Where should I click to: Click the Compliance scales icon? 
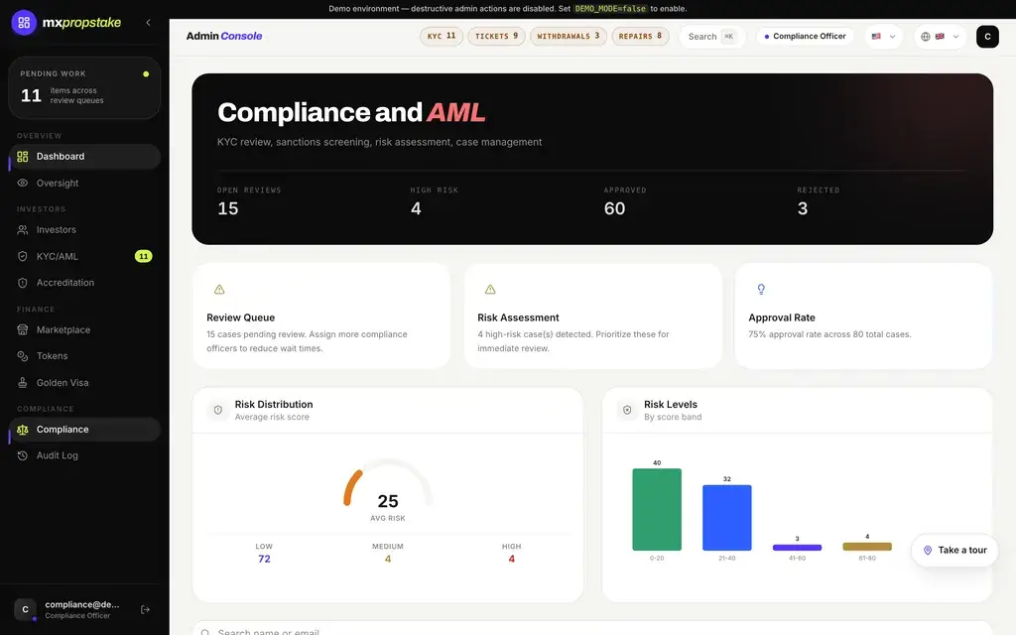coord(23,430)
